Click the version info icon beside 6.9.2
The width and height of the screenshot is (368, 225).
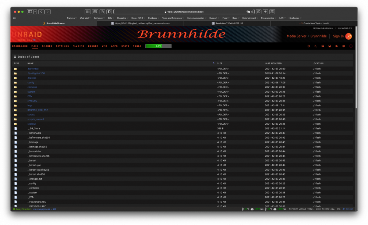[35, 40]
